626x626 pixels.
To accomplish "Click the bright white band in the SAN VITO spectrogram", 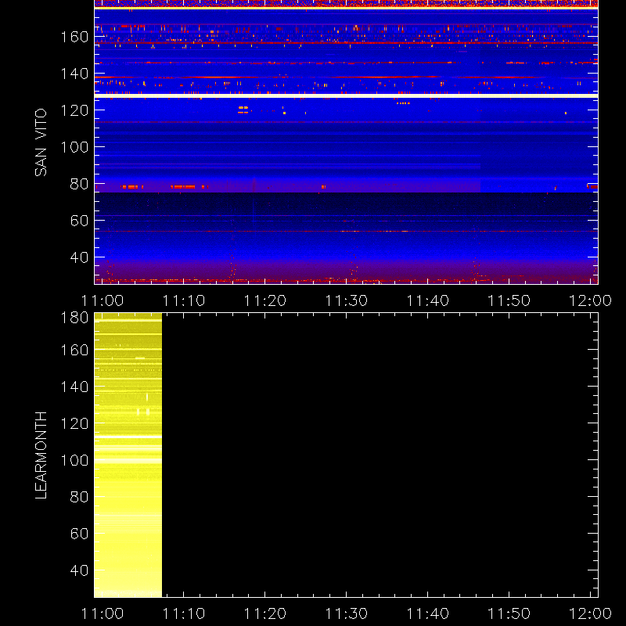I will pyautogui.click(x=346, y=95).
